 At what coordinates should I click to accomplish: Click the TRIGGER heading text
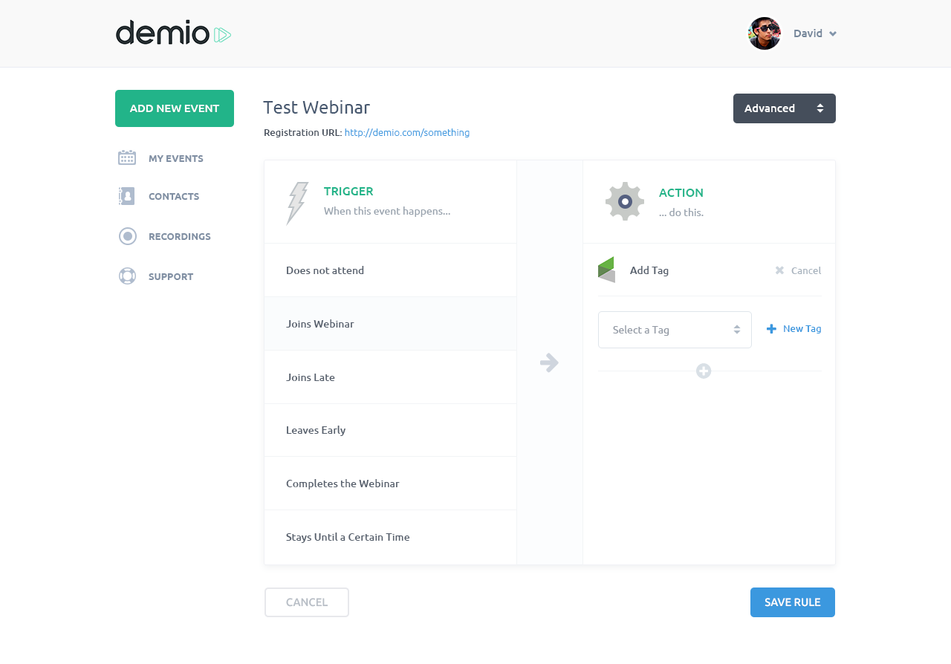[348, 191]
